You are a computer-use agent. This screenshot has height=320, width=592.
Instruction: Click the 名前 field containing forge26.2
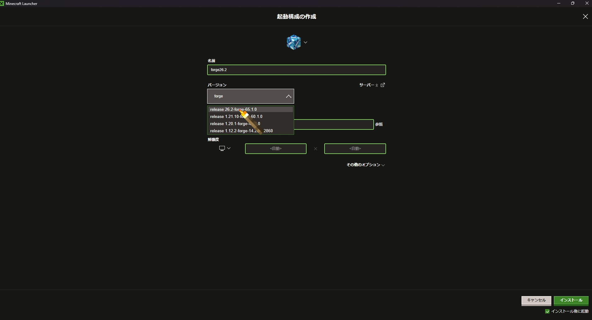[296, 70]
